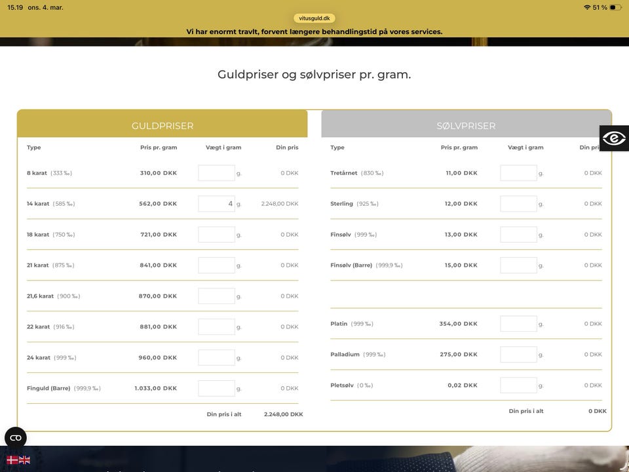
Task: Click the 15.19 clock in the status bar
Action: 15,8
